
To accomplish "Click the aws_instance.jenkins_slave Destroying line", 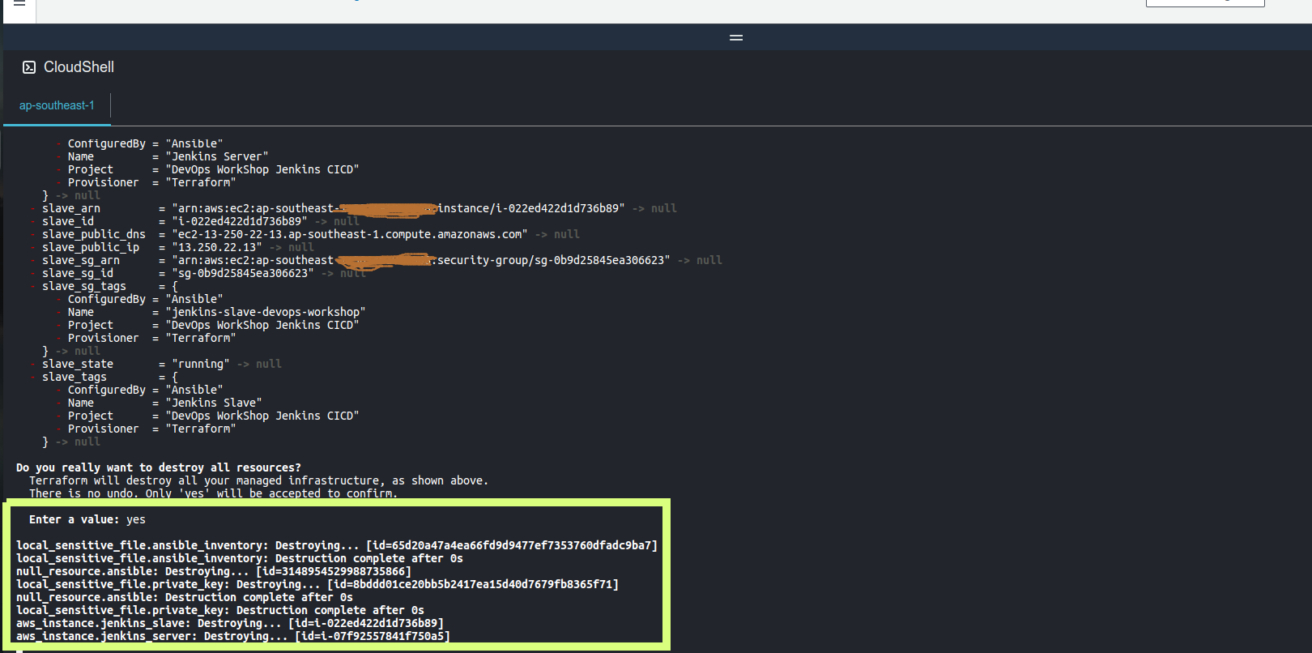I will [x=230, y=623].
